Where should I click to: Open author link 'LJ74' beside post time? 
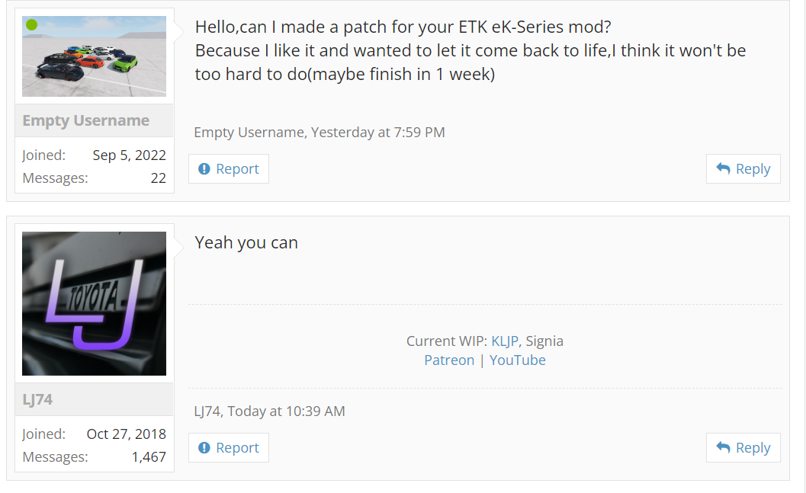[207, 411]
